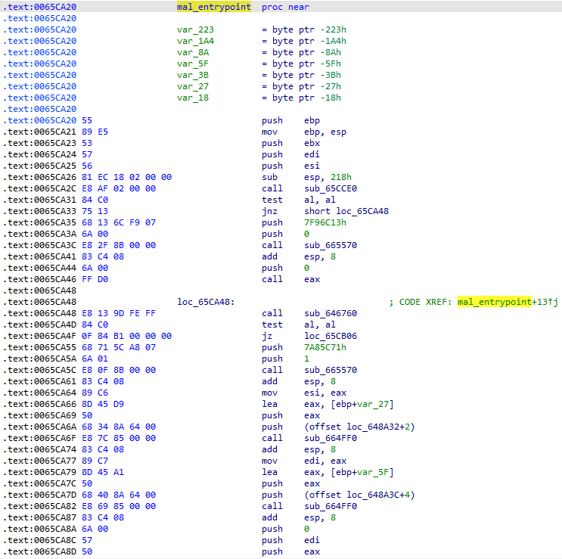This screenshot has height=559, width=562.
Task: Click the constant 7A85C71h
Action: point(325,347)
